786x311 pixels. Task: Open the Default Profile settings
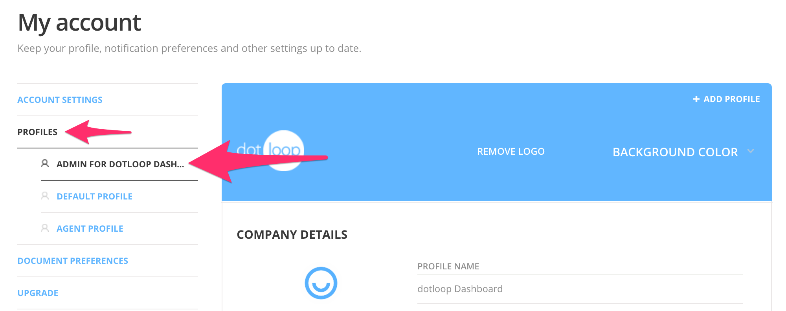(x=95, y=196)
